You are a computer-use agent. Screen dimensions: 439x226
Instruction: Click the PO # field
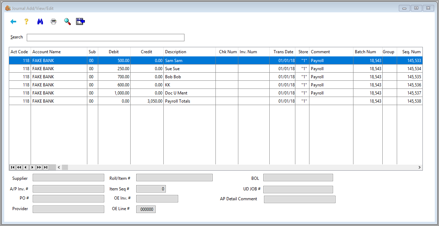click(68, 198)
